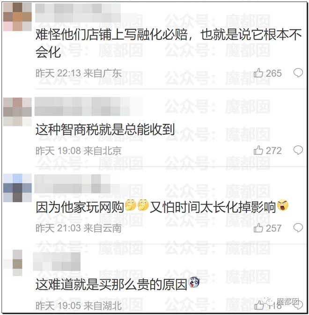The image size is (309, 315).
Task: Open the blurred username above 难怪他们店铺 comment
Action: (x=78, y=13)
